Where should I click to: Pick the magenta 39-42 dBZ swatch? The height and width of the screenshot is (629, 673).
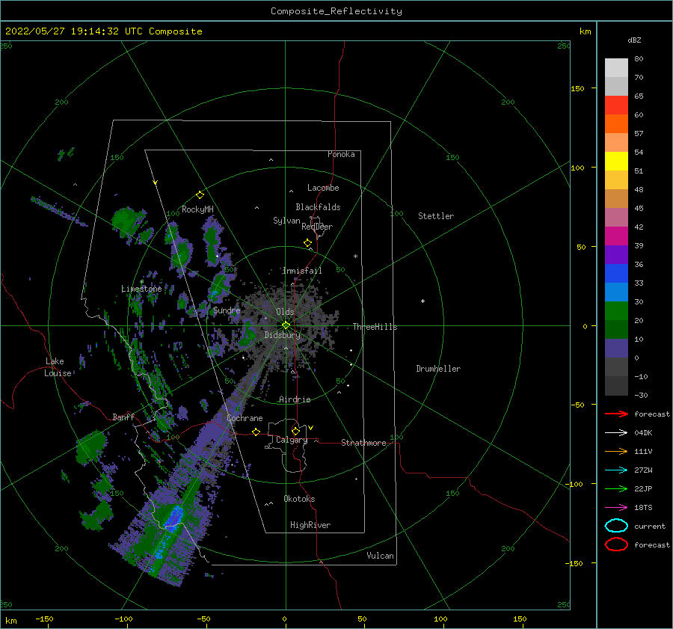pyautogui.click(x=616, y=236)
